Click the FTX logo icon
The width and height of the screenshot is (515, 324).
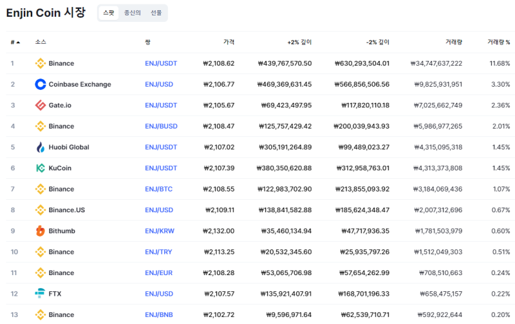[x=40, y=293]
